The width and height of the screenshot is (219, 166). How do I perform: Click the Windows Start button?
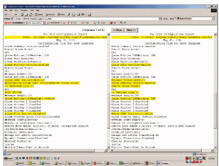point(8,159)
